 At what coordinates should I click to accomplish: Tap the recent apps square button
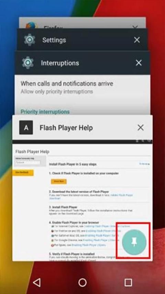click(128, 282)
